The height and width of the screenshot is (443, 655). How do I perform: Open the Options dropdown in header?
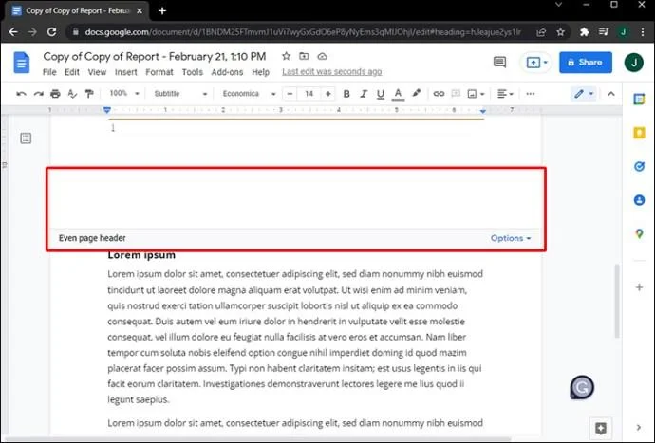coord(511,238)
